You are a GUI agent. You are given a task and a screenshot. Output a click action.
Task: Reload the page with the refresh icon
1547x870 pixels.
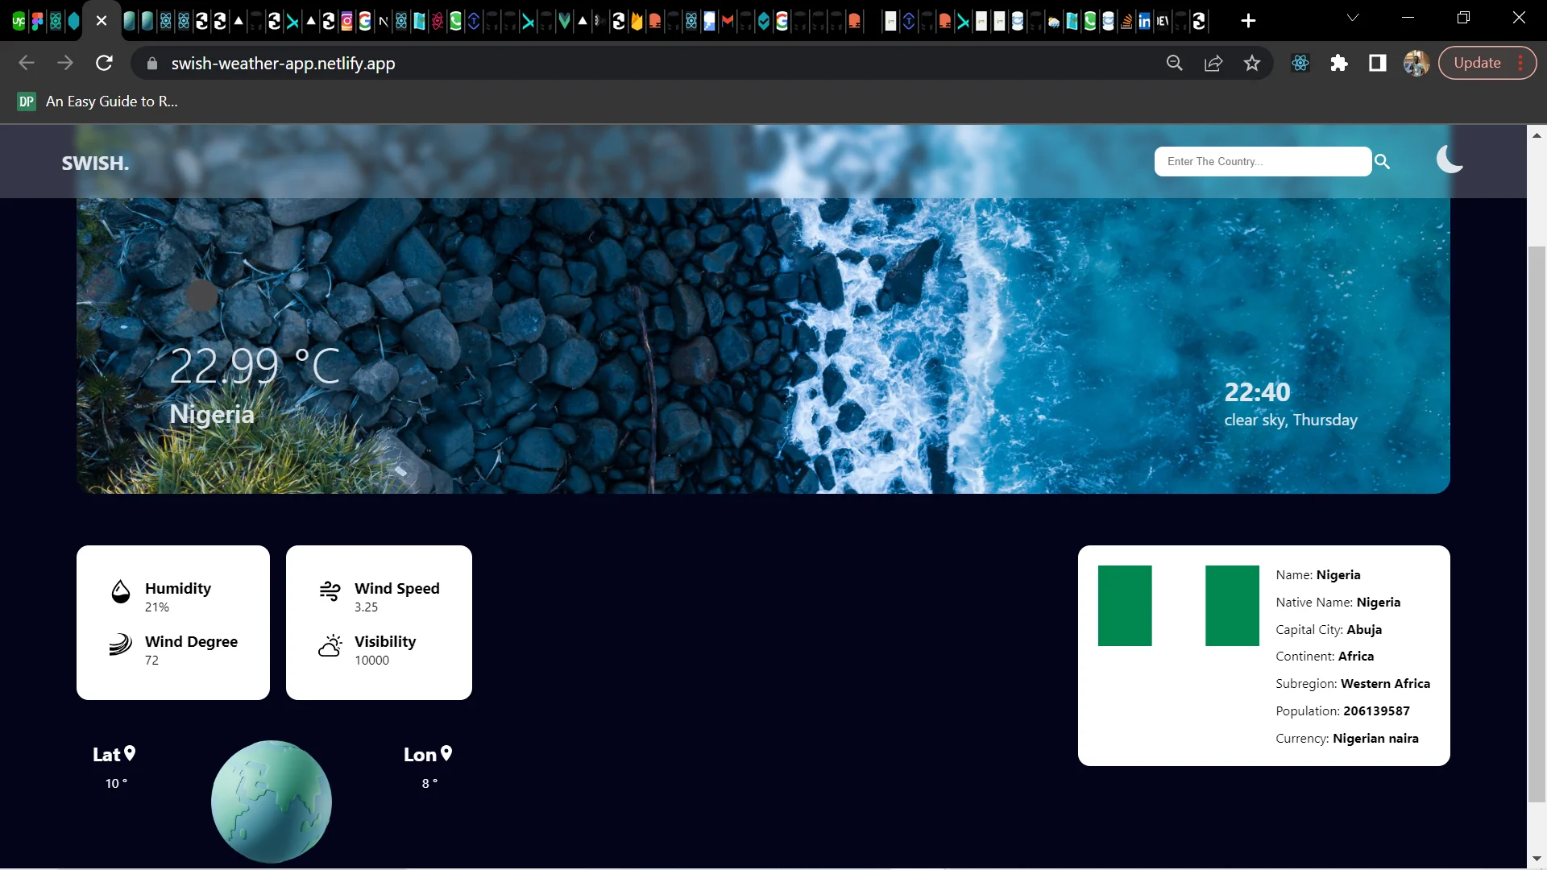coord(104,63)
